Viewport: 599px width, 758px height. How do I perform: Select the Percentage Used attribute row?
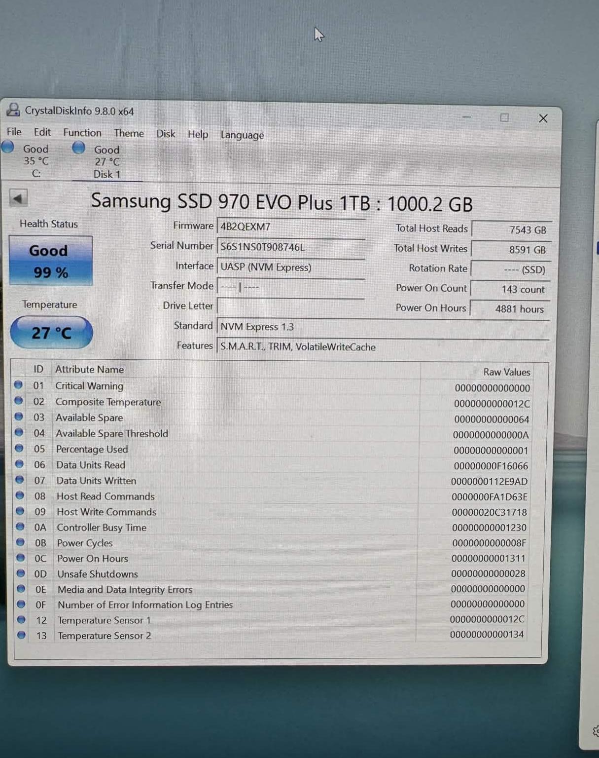tap(273, 450)
